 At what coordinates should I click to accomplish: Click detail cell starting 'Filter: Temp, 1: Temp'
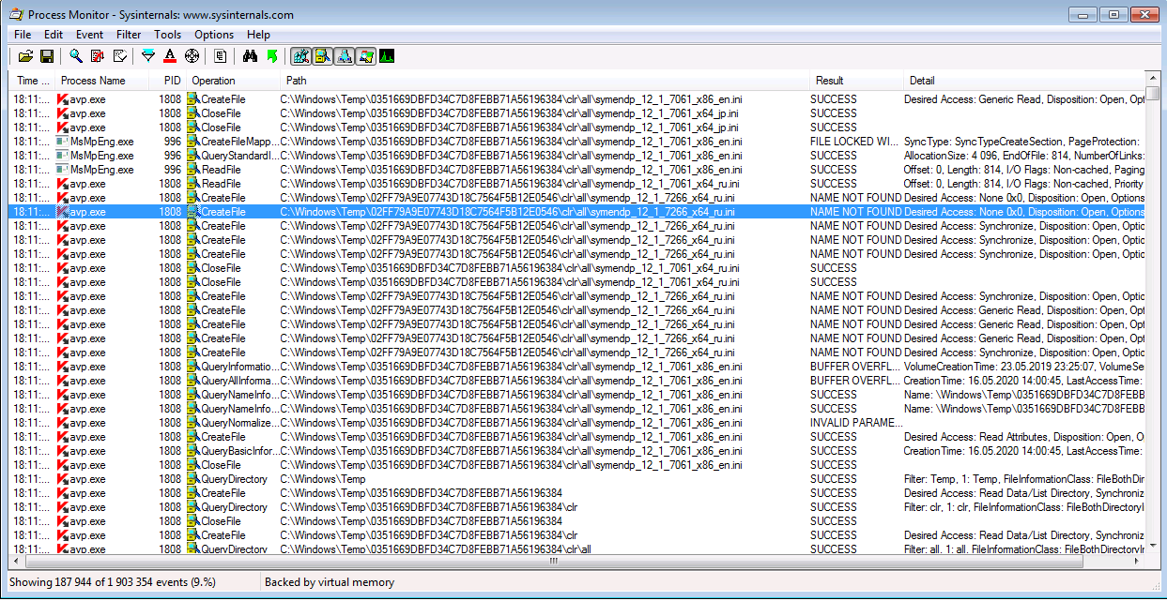(x=1024, y=479)
